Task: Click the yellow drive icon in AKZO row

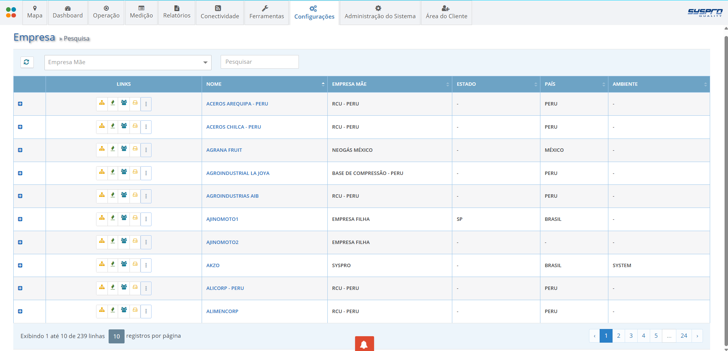Action: 135,264
